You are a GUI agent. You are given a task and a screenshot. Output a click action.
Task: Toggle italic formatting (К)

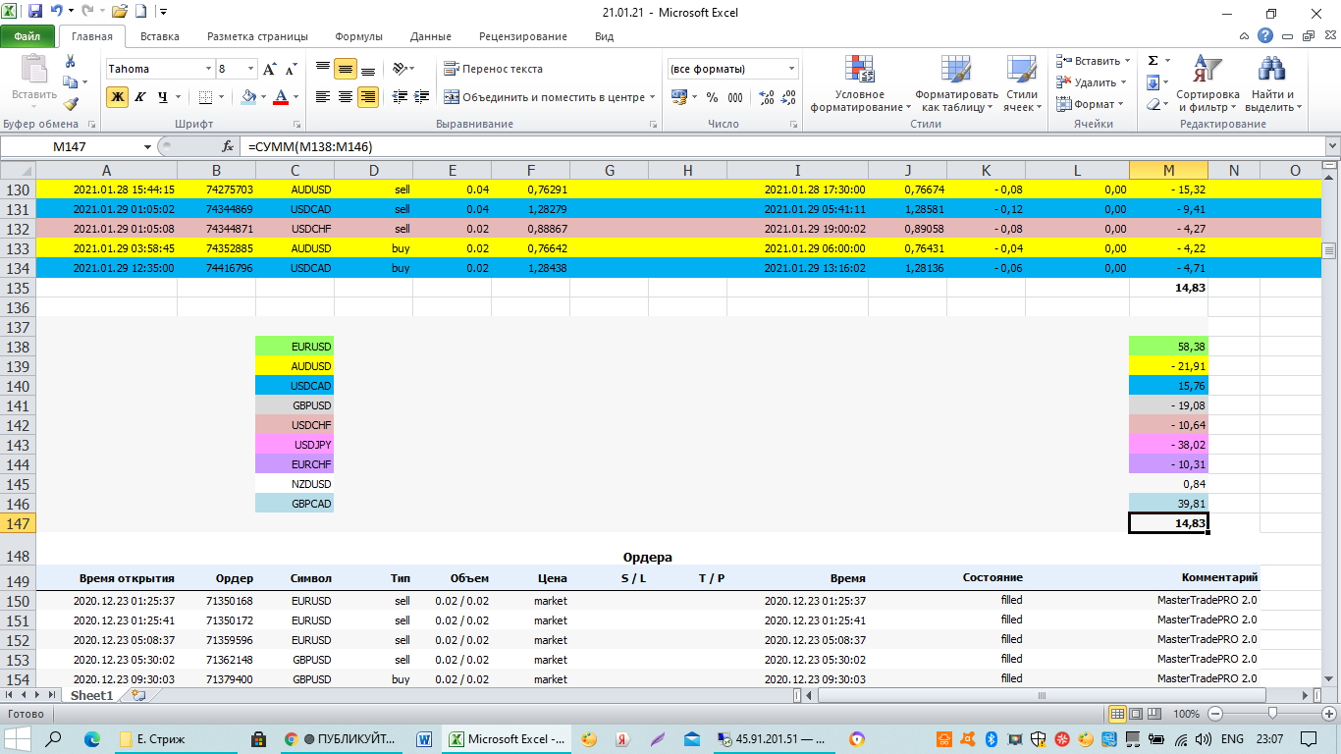coord(139,97)
